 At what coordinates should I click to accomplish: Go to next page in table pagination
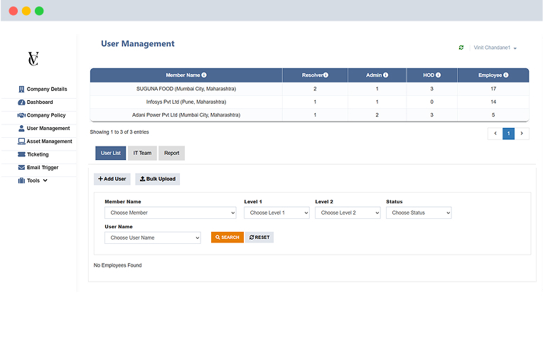522,133
